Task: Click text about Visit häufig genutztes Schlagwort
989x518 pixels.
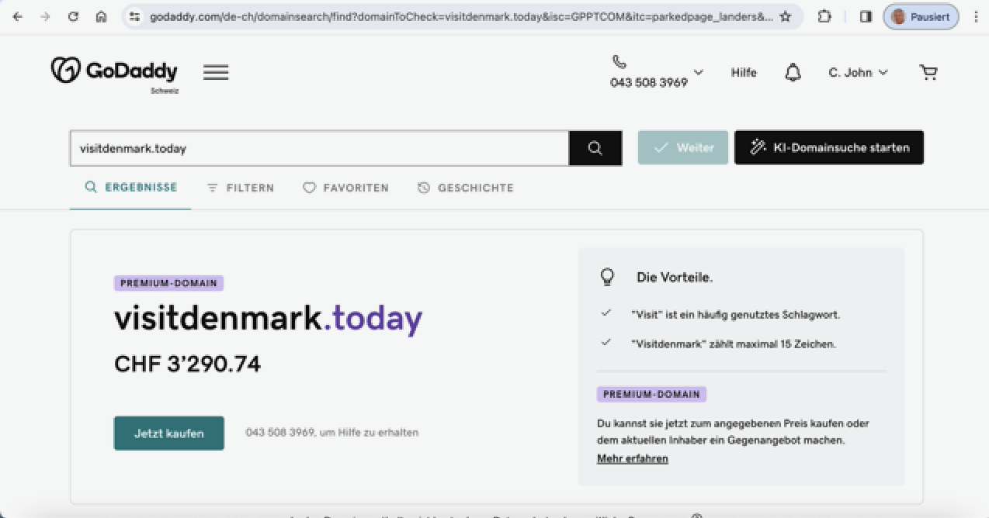Action: (736, 315)
